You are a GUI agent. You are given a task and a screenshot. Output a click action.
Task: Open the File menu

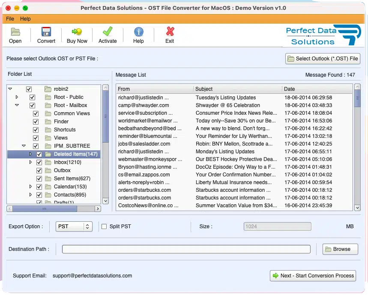coord(10,19)
